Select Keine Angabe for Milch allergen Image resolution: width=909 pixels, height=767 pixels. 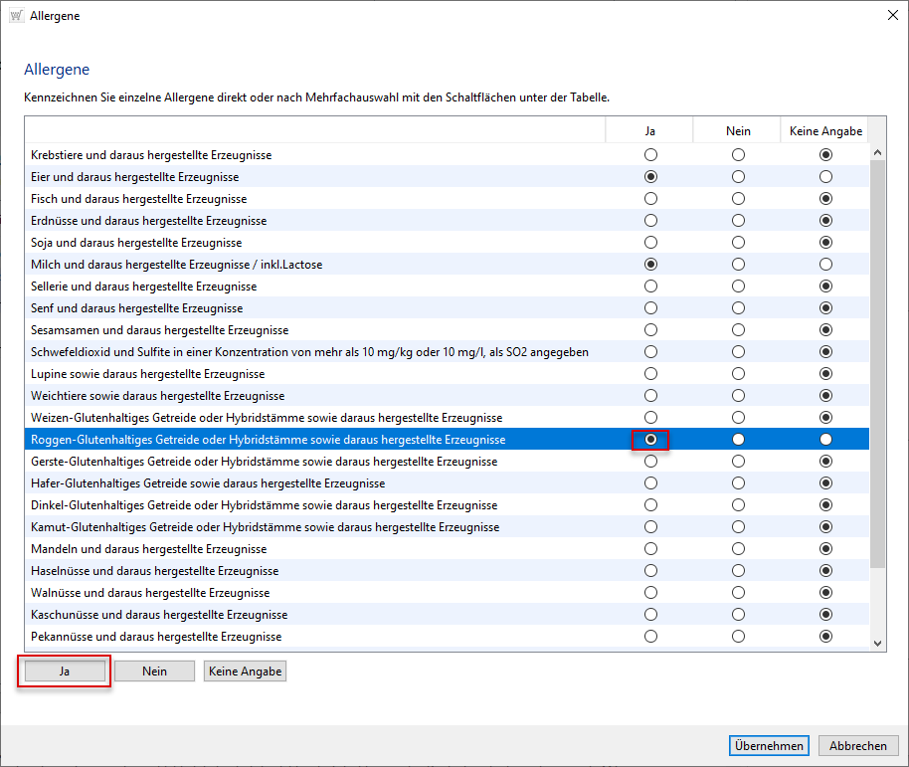[x=825, y=265]
